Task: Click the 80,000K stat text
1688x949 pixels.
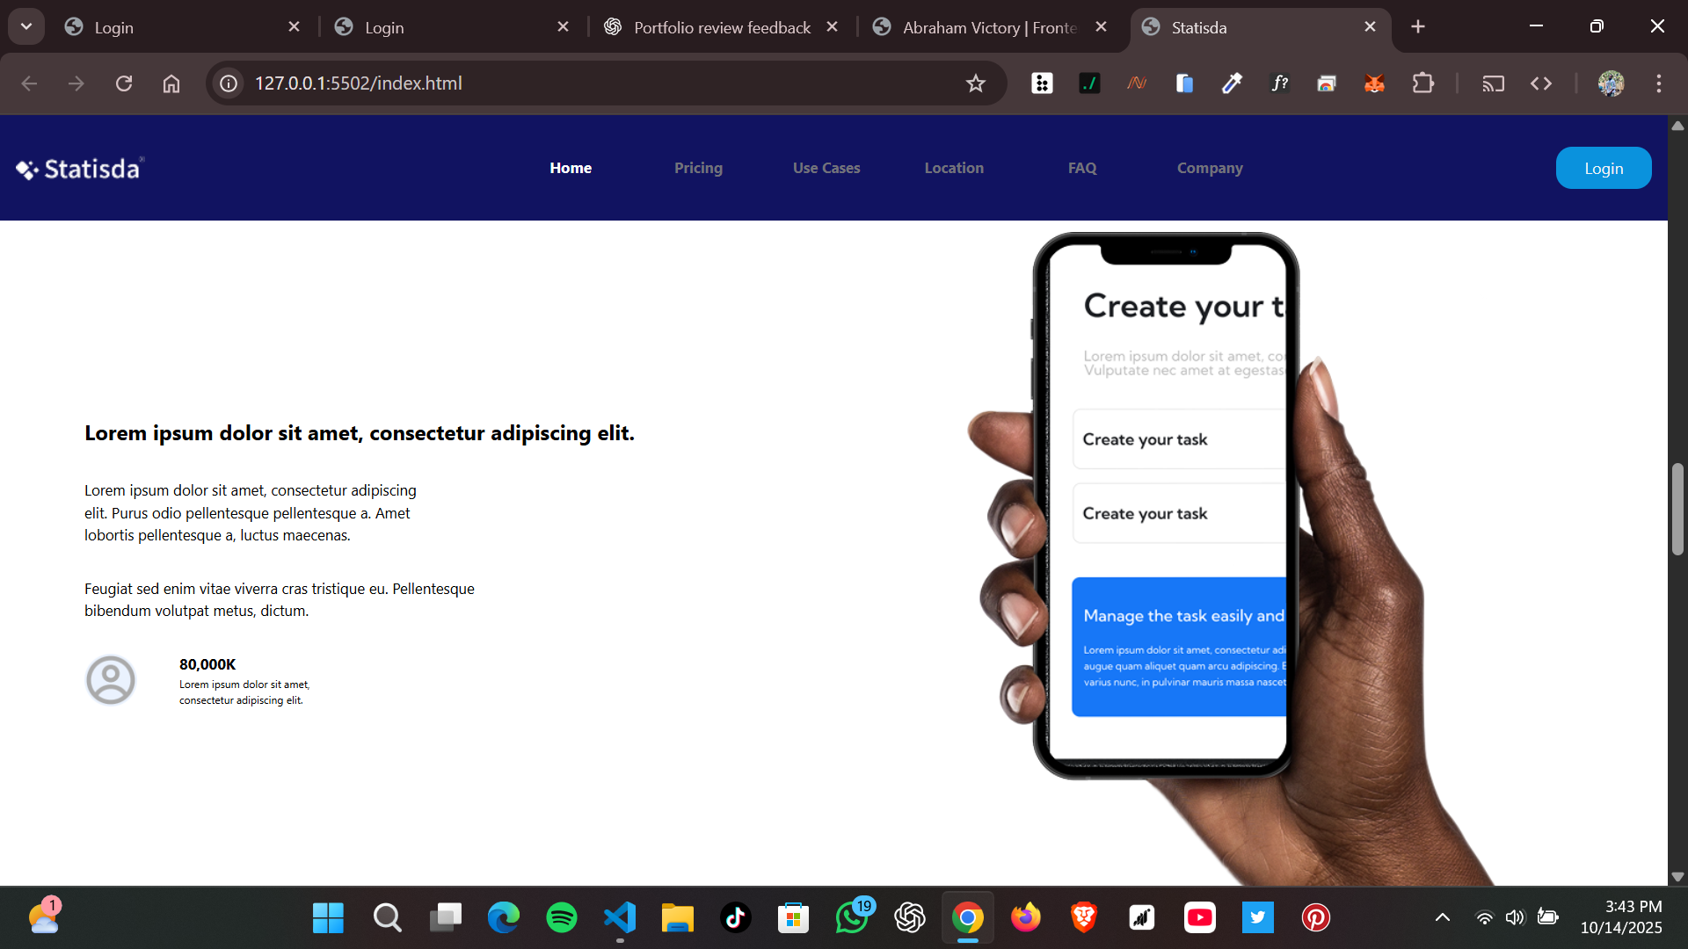Action: coord(207,664)
